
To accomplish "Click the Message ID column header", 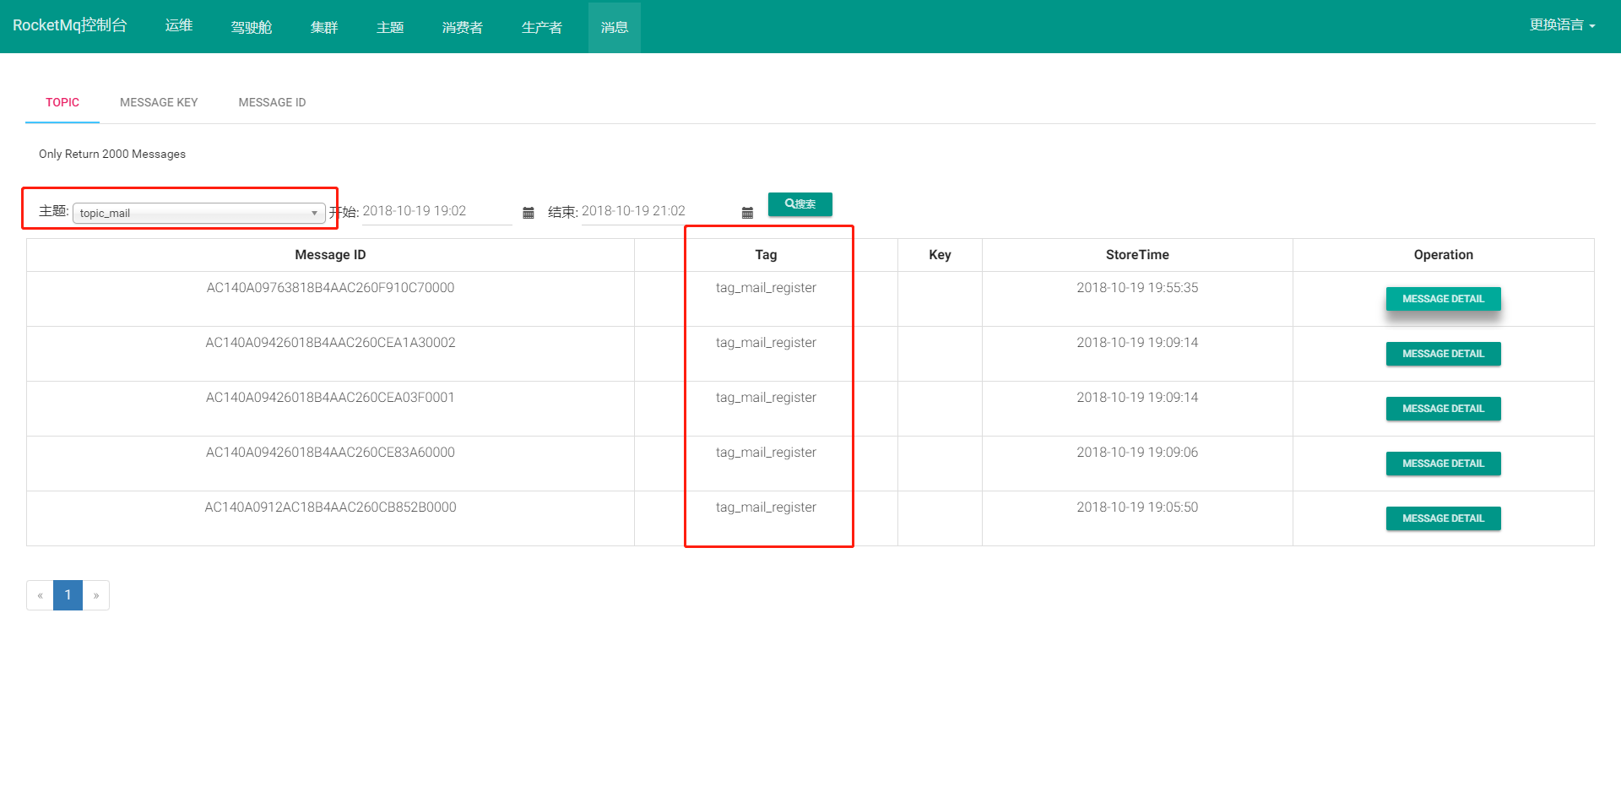I will (x=330, y=255).
